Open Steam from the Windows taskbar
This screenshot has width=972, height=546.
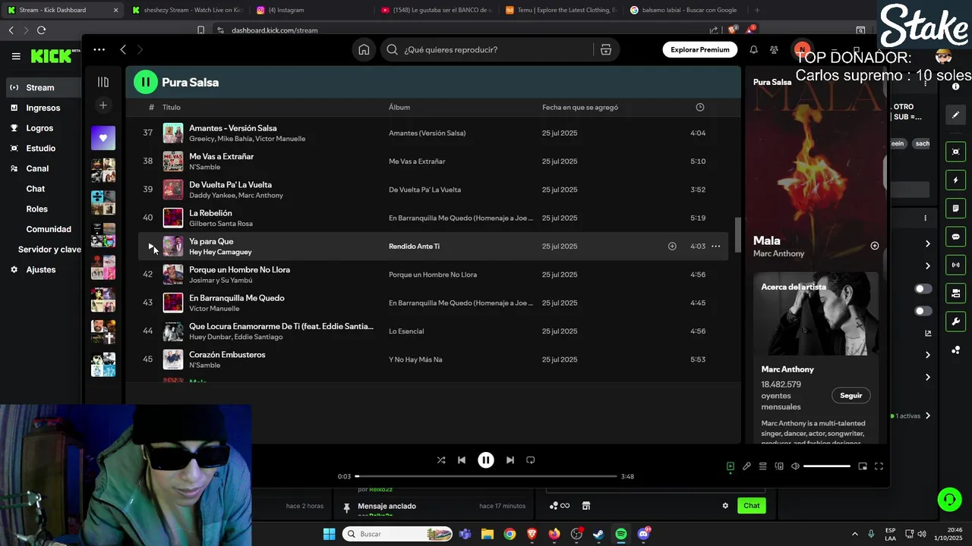point(598,534)
